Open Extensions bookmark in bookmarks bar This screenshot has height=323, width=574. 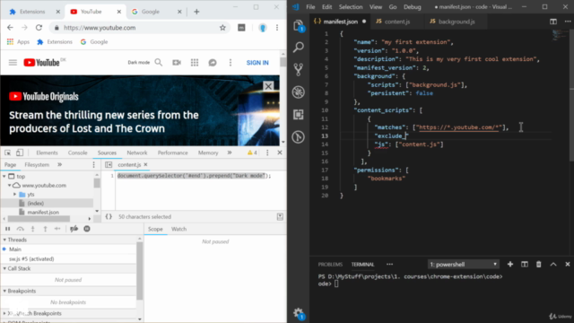[x=55, y=42]
